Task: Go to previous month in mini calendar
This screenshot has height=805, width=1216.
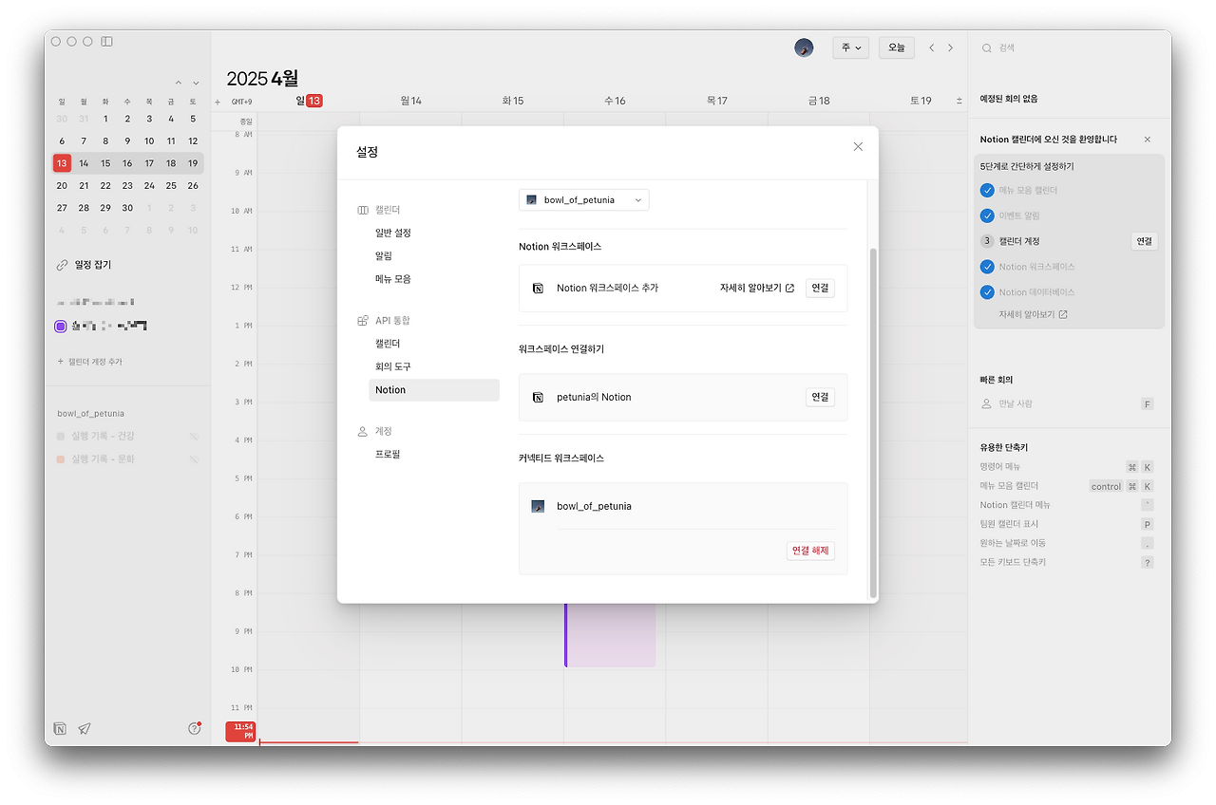Action: pyautogui.click(x=178, y=83)
